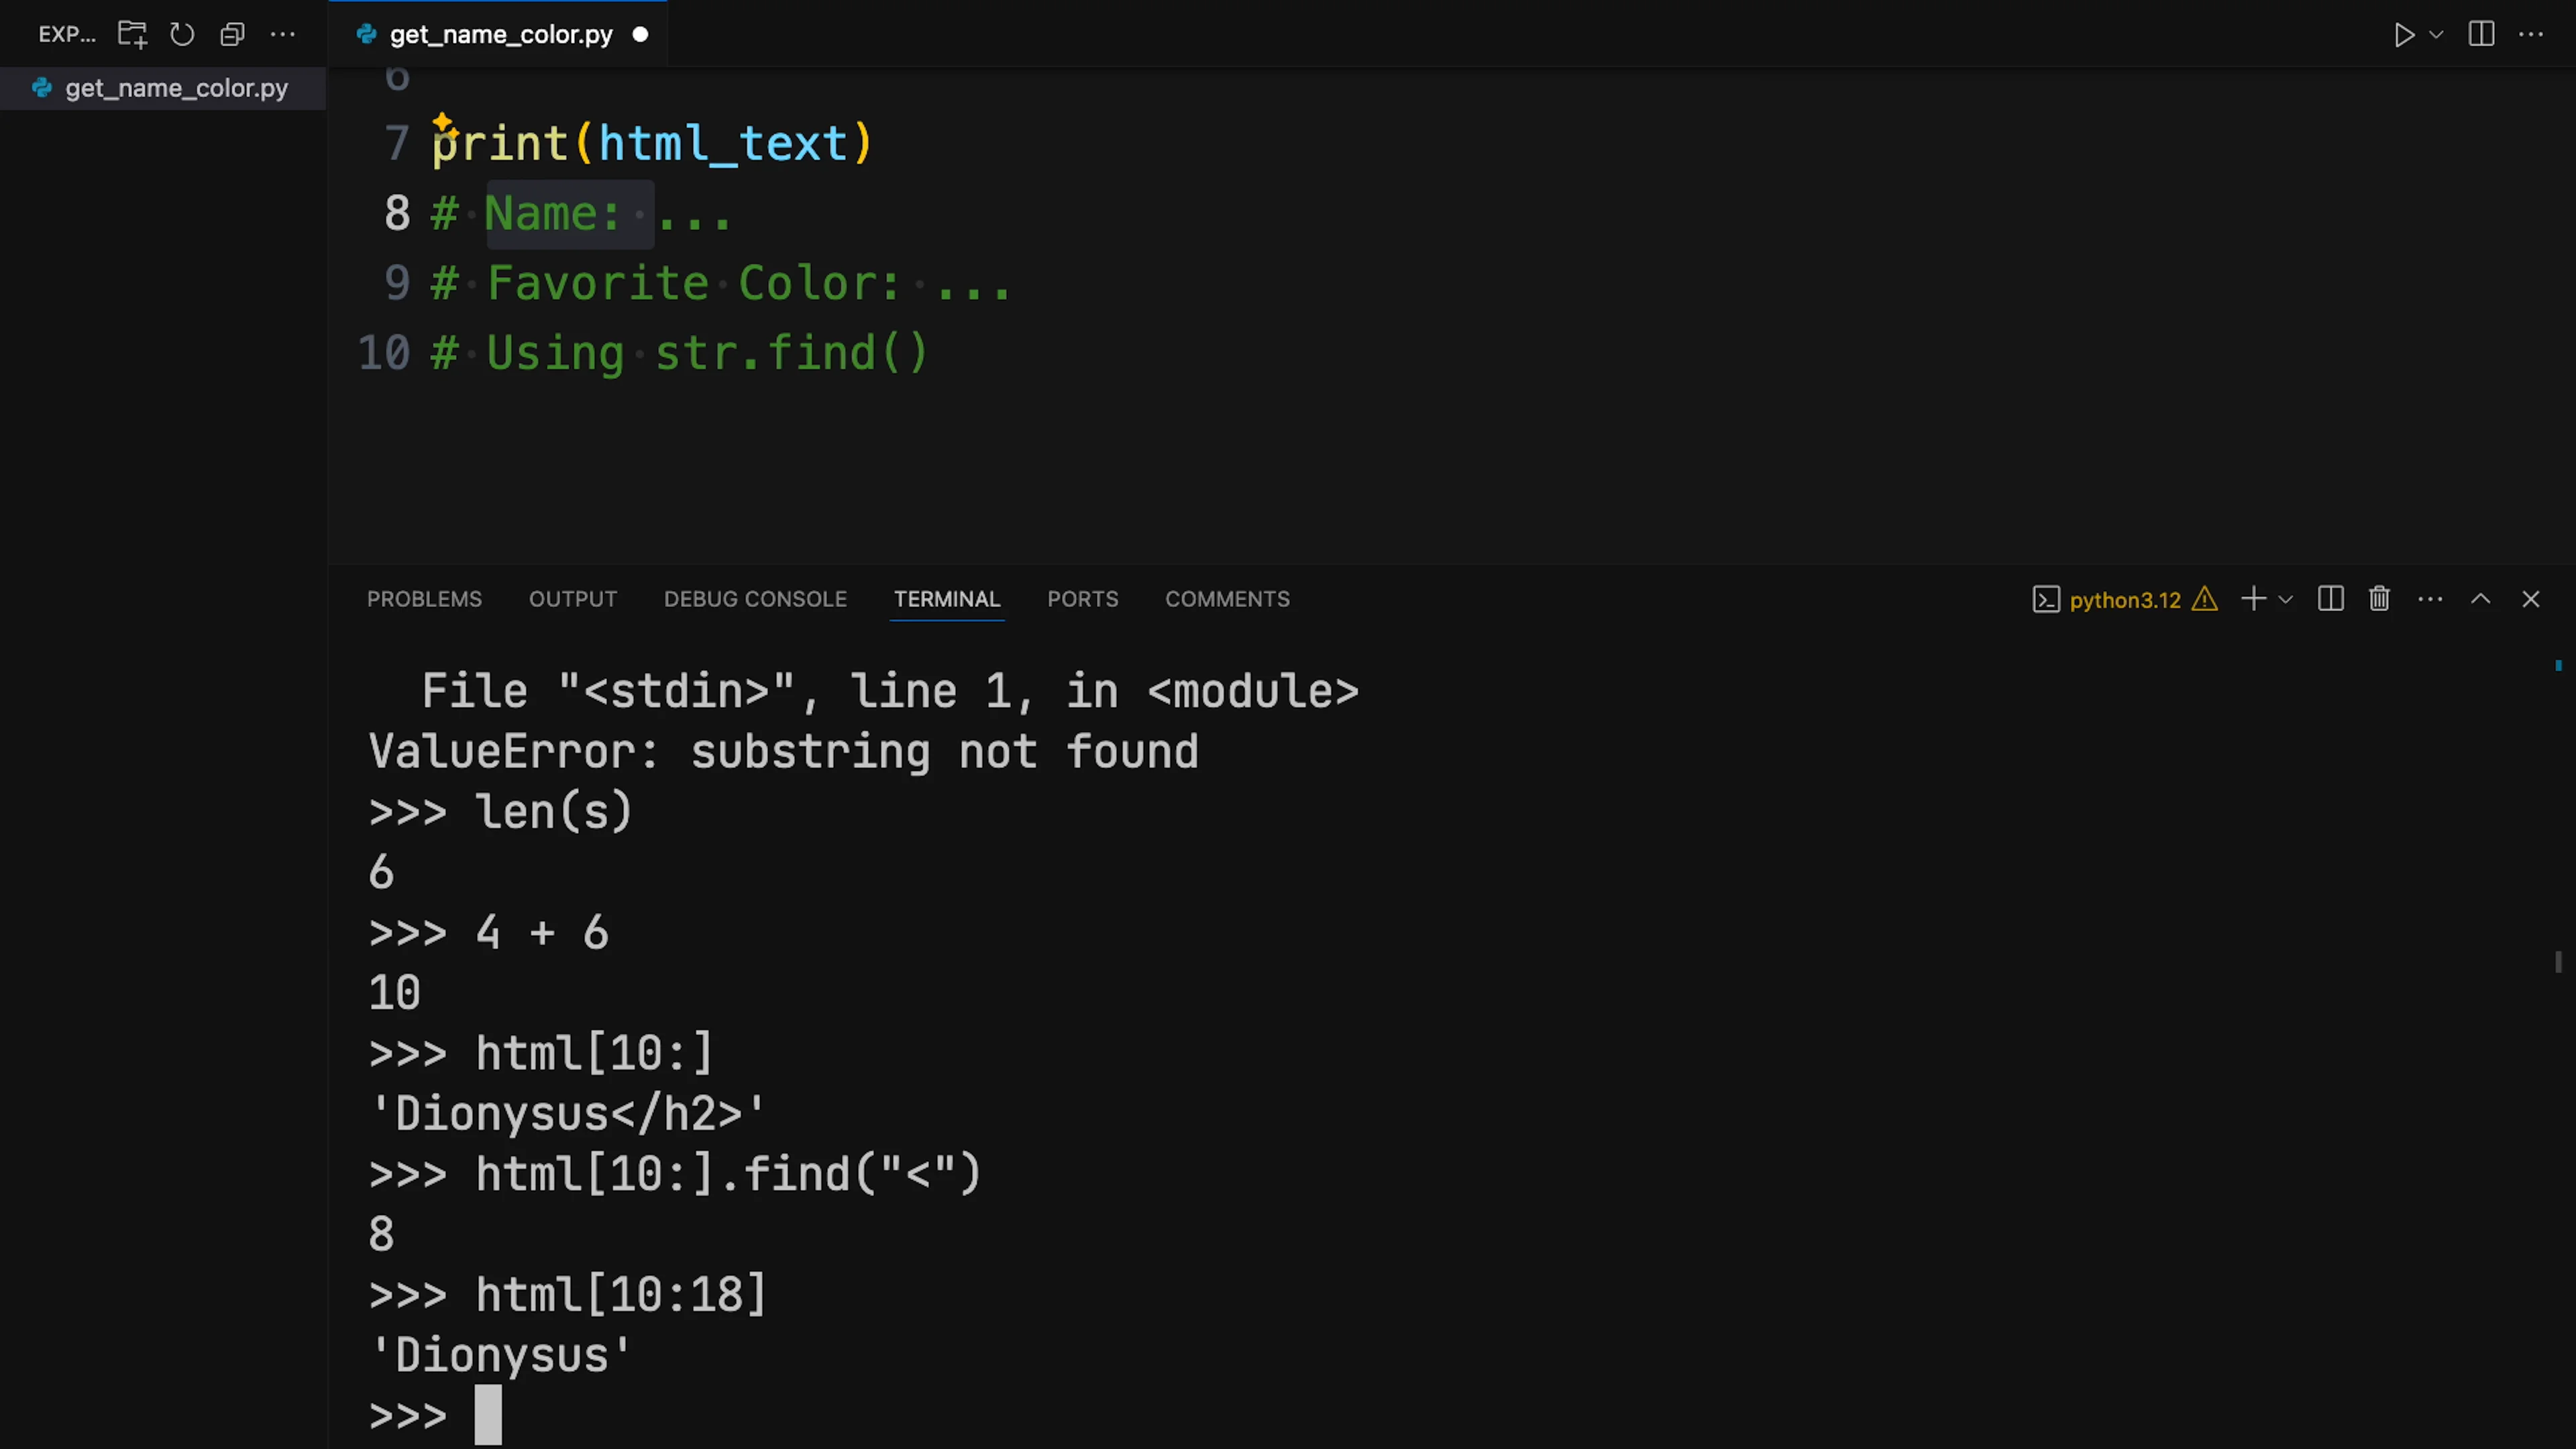Screen dimensions: 2576x1449
Task: Create a new terminal with plus button
Action: click(2253, 599)
